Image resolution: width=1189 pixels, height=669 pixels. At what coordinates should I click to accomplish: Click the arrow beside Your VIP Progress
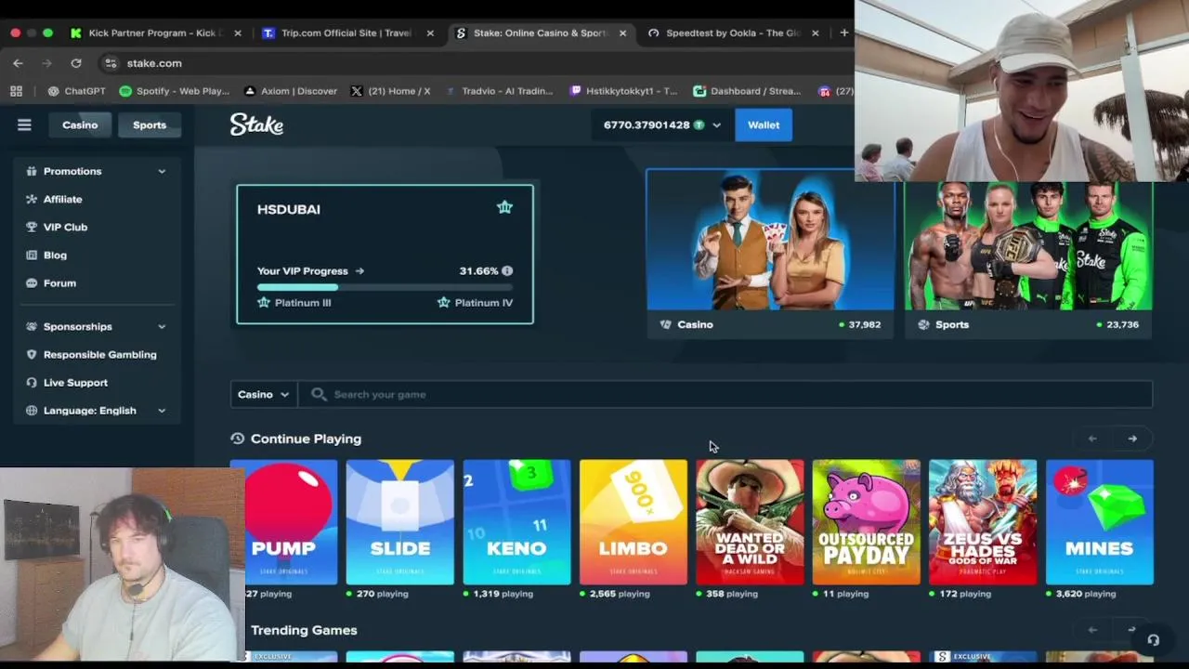359,270
